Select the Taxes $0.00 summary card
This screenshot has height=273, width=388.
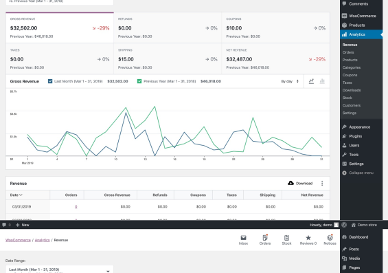pyautogui.click(x=60, y=58)
